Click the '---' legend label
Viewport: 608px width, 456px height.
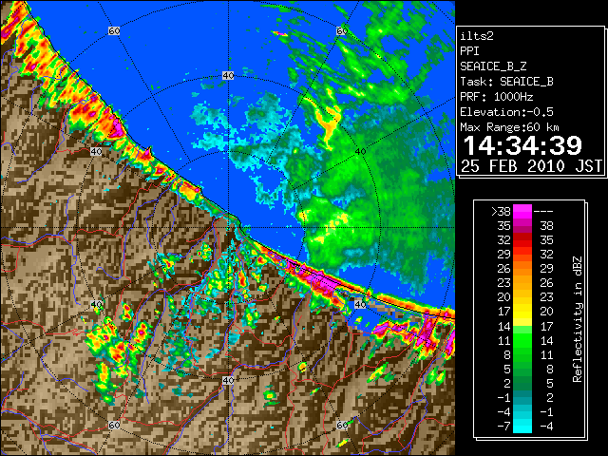543,211
